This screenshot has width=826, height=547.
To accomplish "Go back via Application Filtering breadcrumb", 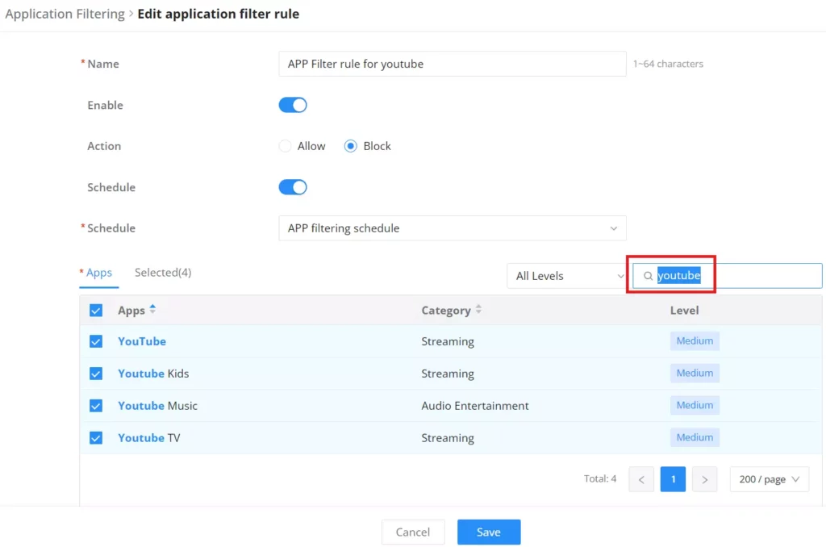I will tap(65, 14).
